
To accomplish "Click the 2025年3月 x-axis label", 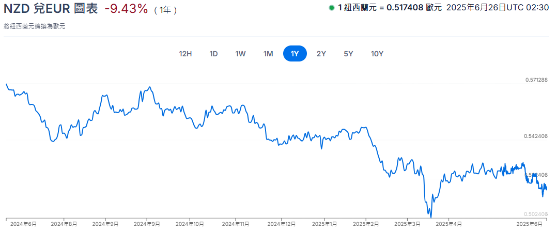I will click(408, 224).
